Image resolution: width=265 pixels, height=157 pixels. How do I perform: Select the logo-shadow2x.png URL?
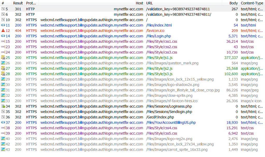click(x=173, y=85)
